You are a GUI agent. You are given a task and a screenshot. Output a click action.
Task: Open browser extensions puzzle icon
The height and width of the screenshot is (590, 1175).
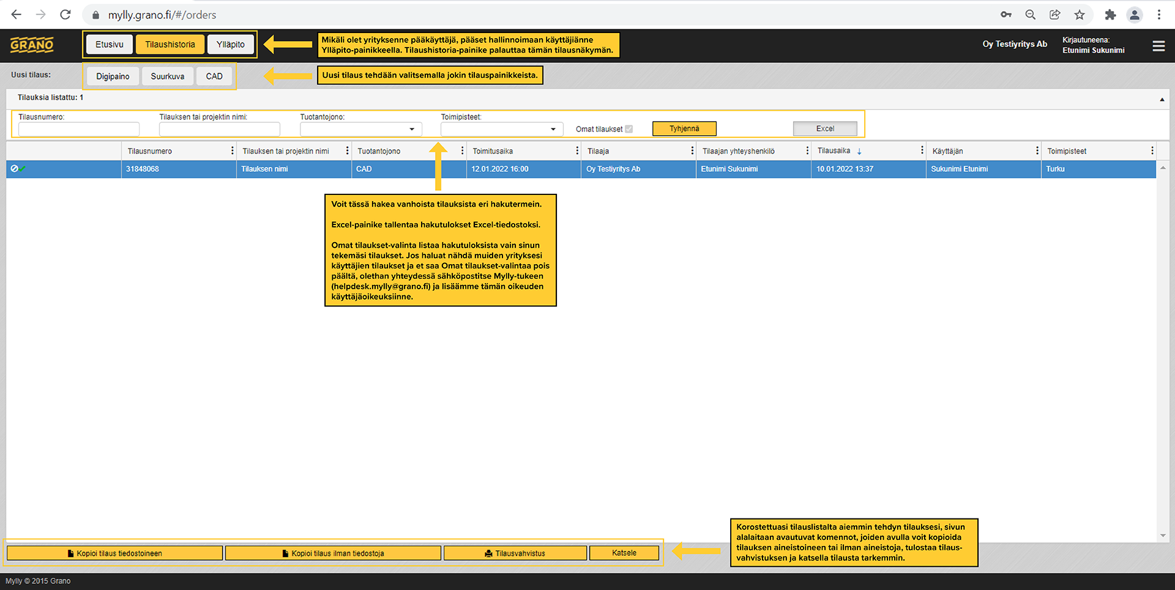coord(1110,15)
